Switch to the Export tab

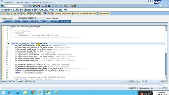point(25,21)
